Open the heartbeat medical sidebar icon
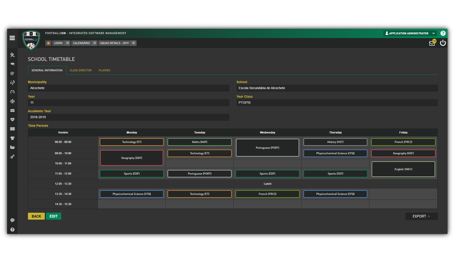The height and width of the screenshot is (256, 455). tap(12, 119)
